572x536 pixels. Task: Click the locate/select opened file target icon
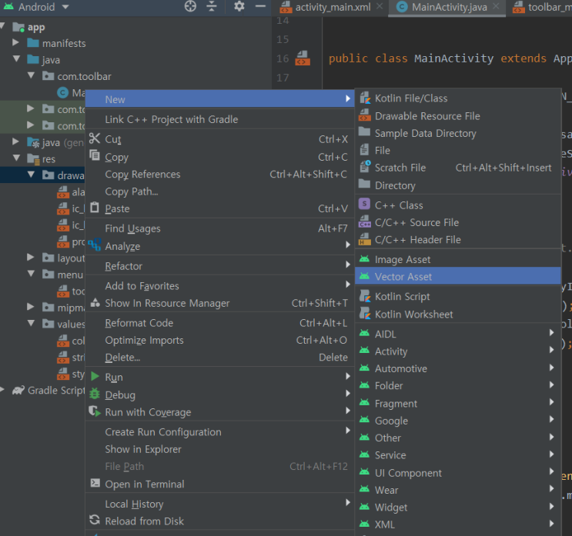pyautogui.click(x=190, y=6)
